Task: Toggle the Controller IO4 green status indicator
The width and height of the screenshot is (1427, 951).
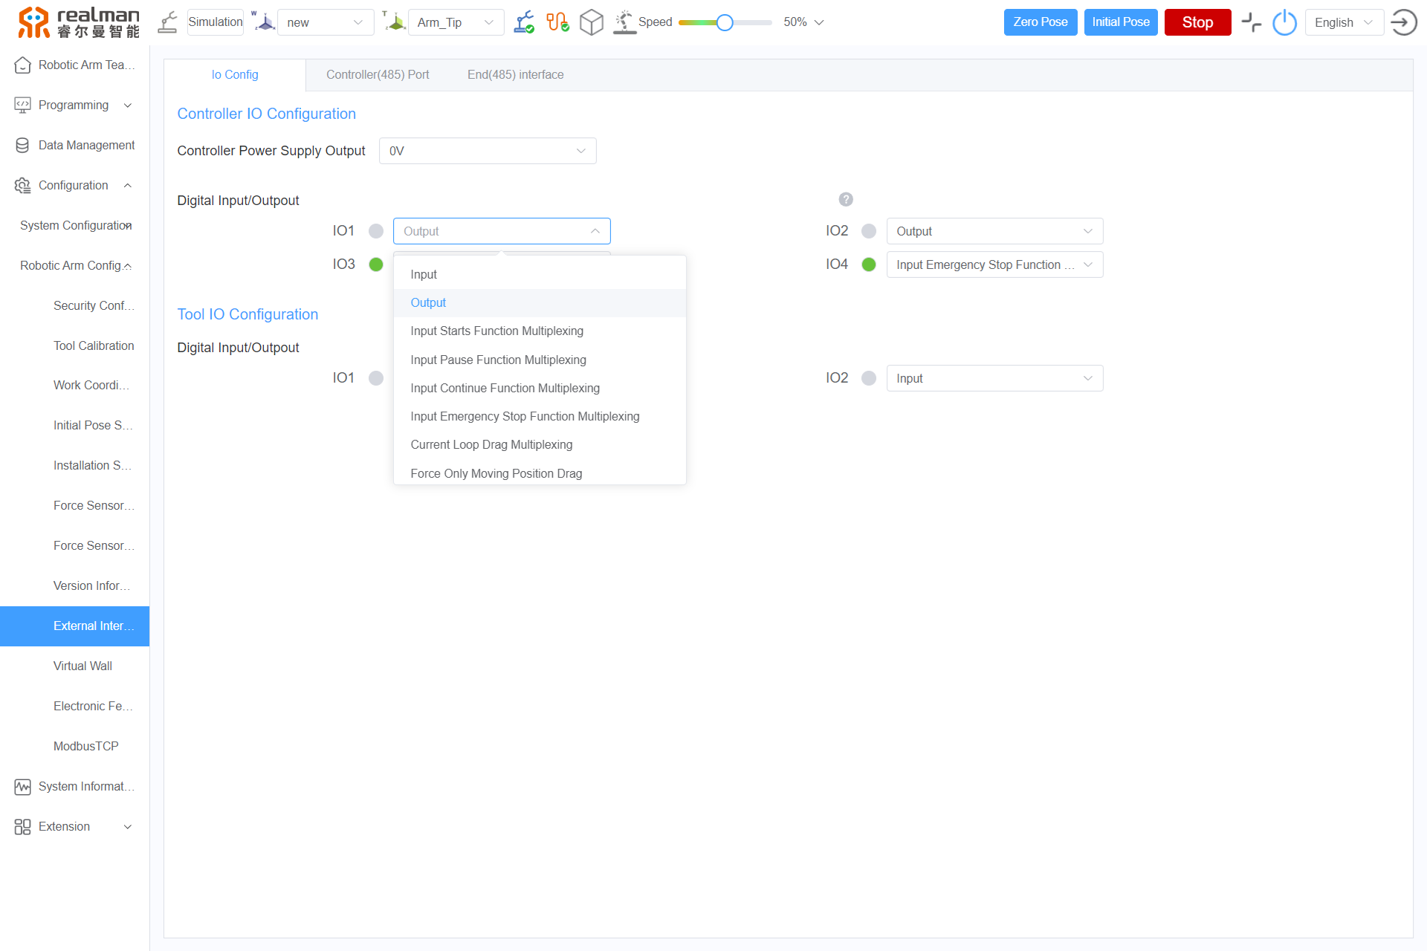Action: click(869, 264)
